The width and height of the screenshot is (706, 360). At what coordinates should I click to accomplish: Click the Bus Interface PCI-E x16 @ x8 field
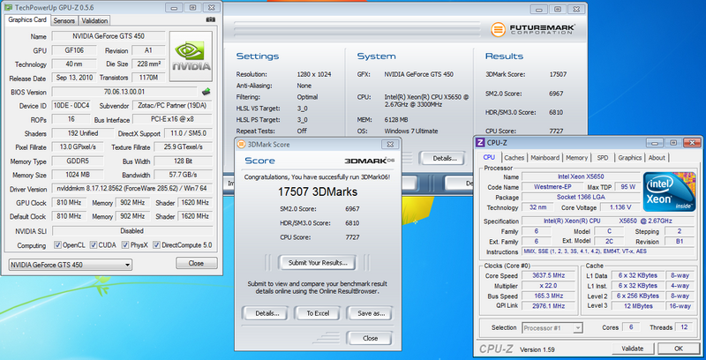172,119
